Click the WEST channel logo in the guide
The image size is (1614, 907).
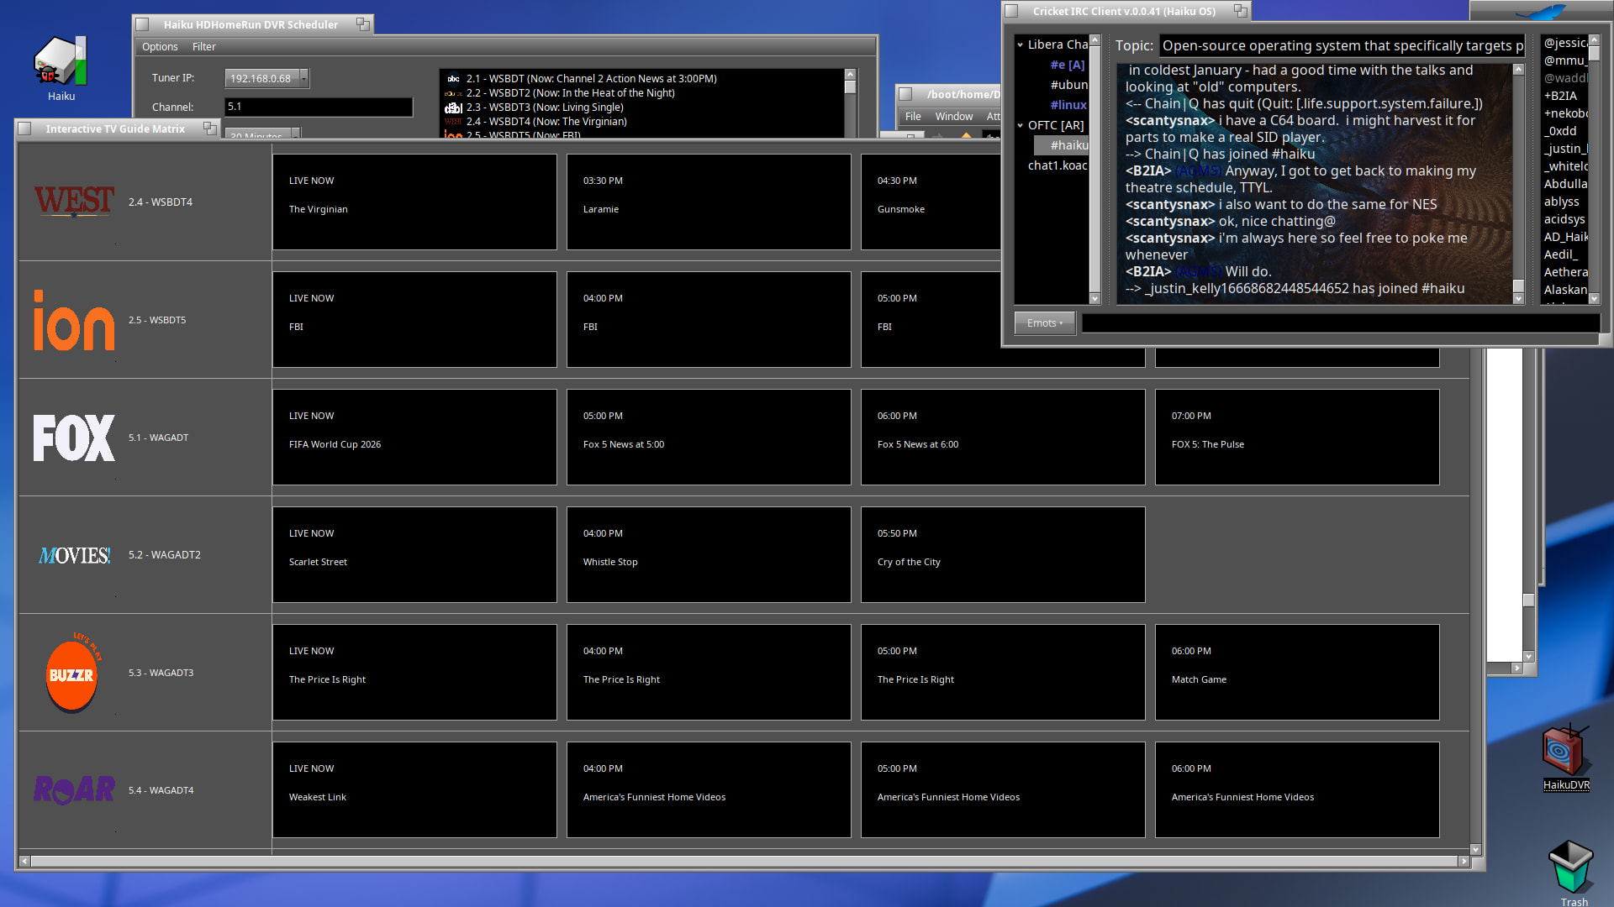click(74, 202)
